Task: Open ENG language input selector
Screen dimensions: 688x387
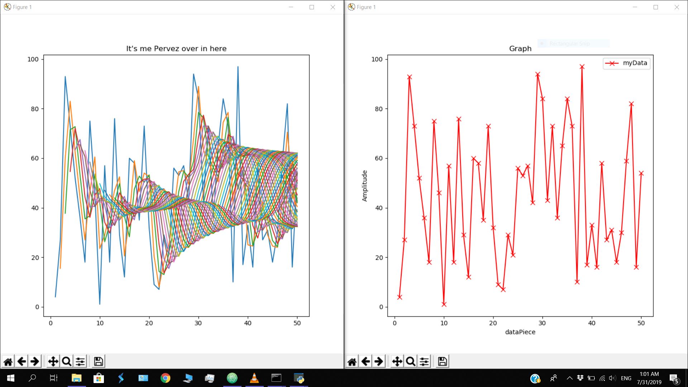Action: tap(626, 378)
